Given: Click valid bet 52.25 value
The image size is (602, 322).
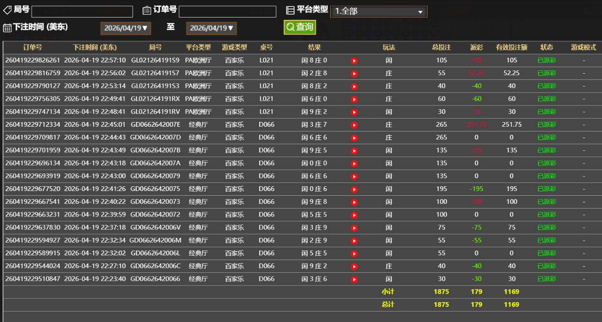Looking at the screenshot, I should coord(512,73).
